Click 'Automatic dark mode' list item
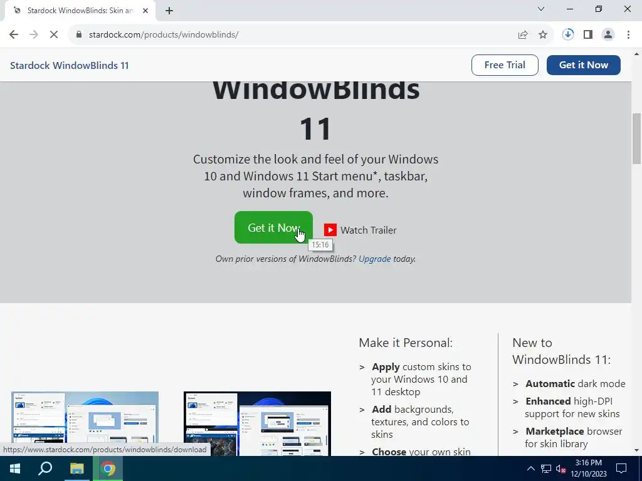The image size is (642, 481). pos(576,384)
